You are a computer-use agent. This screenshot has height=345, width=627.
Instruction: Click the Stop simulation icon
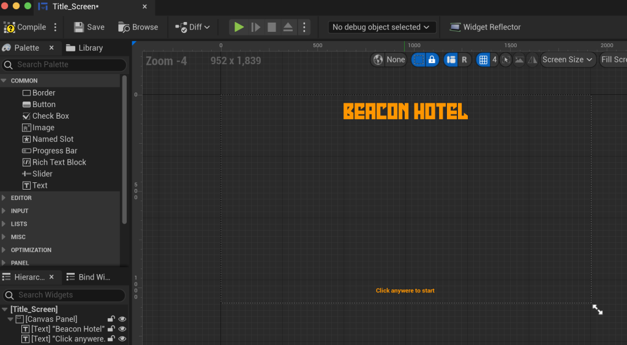coord(272,27)
